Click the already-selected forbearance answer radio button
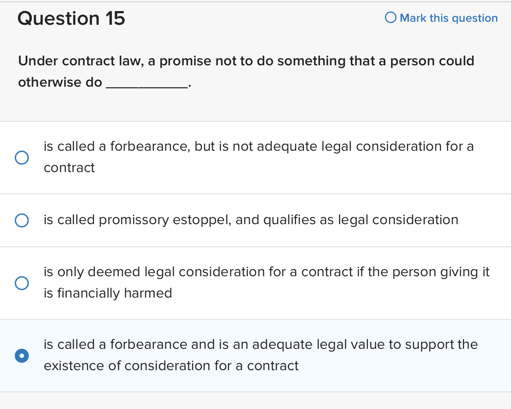 pyautogui.click(x=22, y=356)
